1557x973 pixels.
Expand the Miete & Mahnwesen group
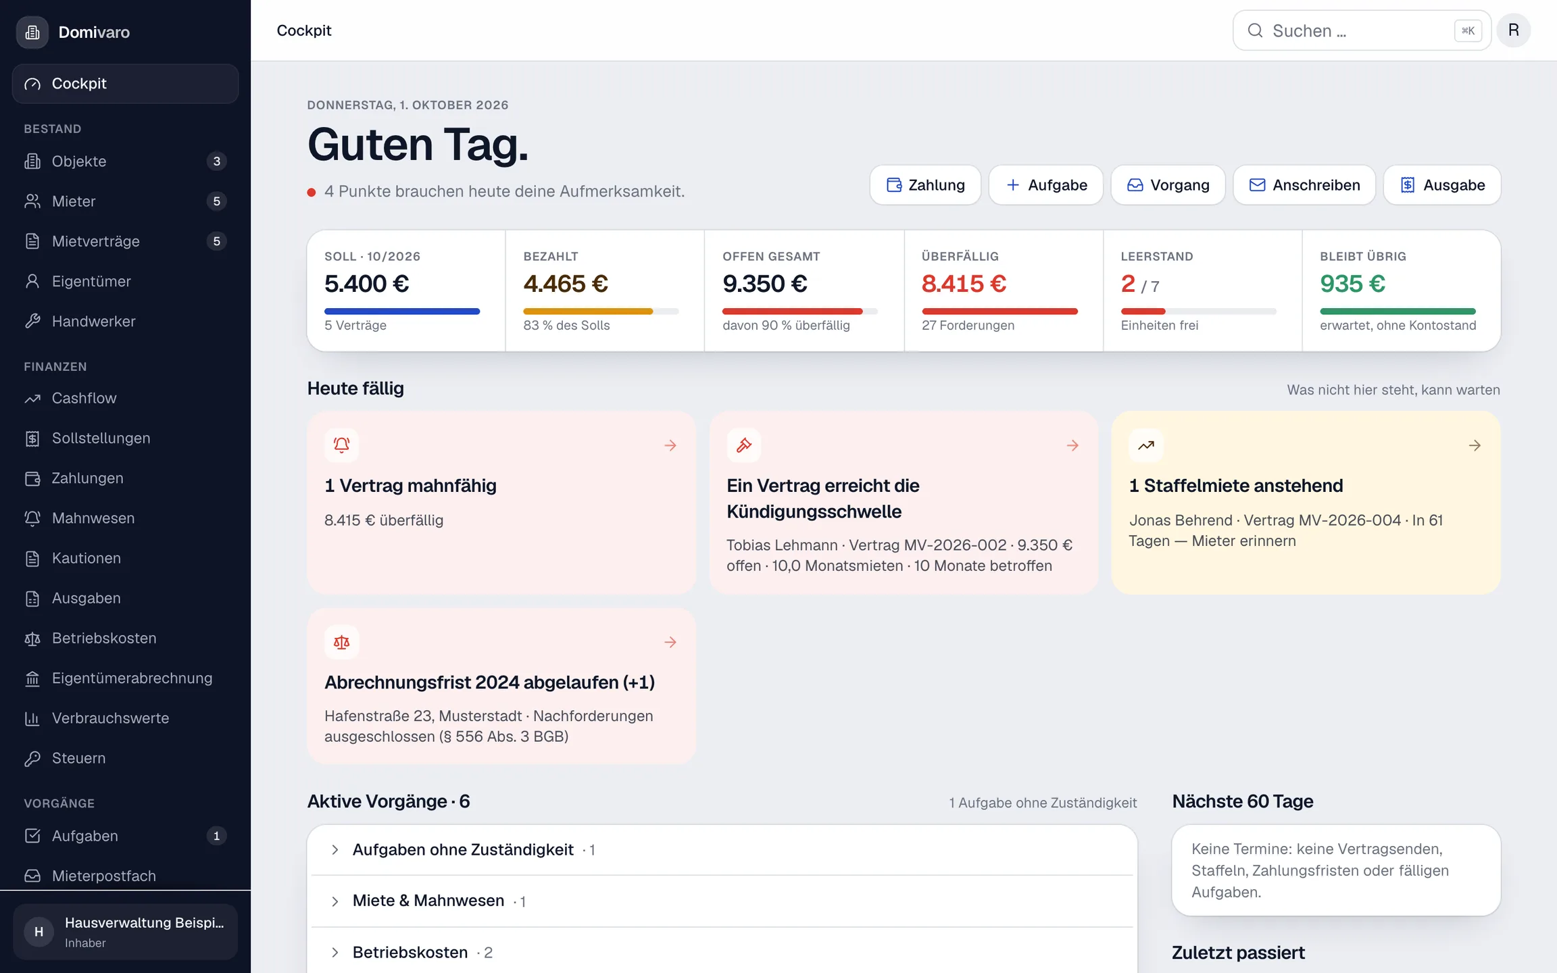coord(722,901)
